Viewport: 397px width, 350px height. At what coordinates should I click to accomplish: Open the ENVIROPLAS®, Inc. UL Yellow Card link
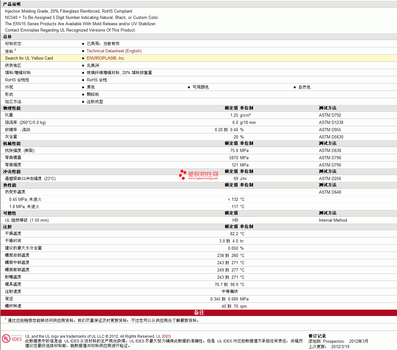tap(106, 58)
